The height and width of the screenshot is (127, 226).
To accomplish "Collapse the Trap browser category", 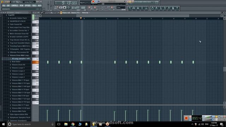I will 11,15.
